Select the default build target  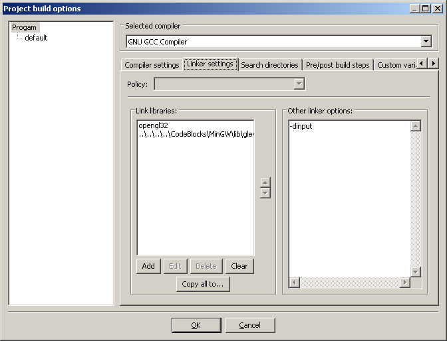(36, 38)
